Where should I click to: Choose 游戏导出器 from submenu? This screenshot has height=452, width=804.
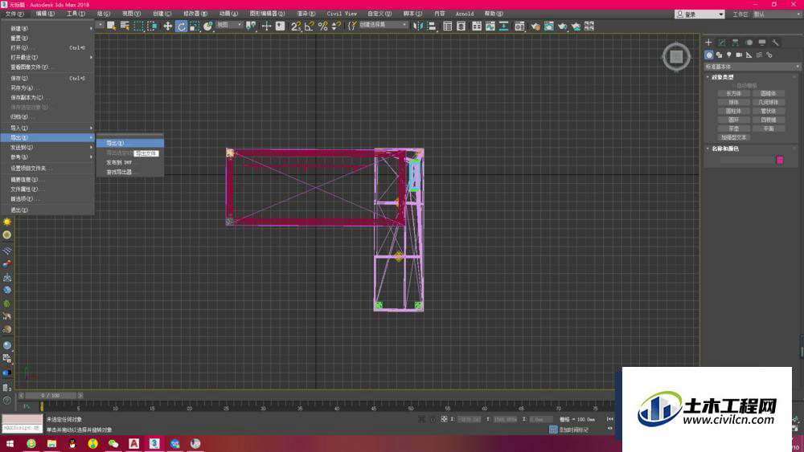[x=130, y=172]
